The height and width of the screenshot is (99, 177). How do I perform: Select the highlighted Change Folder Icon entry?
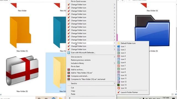pos(91,43)
